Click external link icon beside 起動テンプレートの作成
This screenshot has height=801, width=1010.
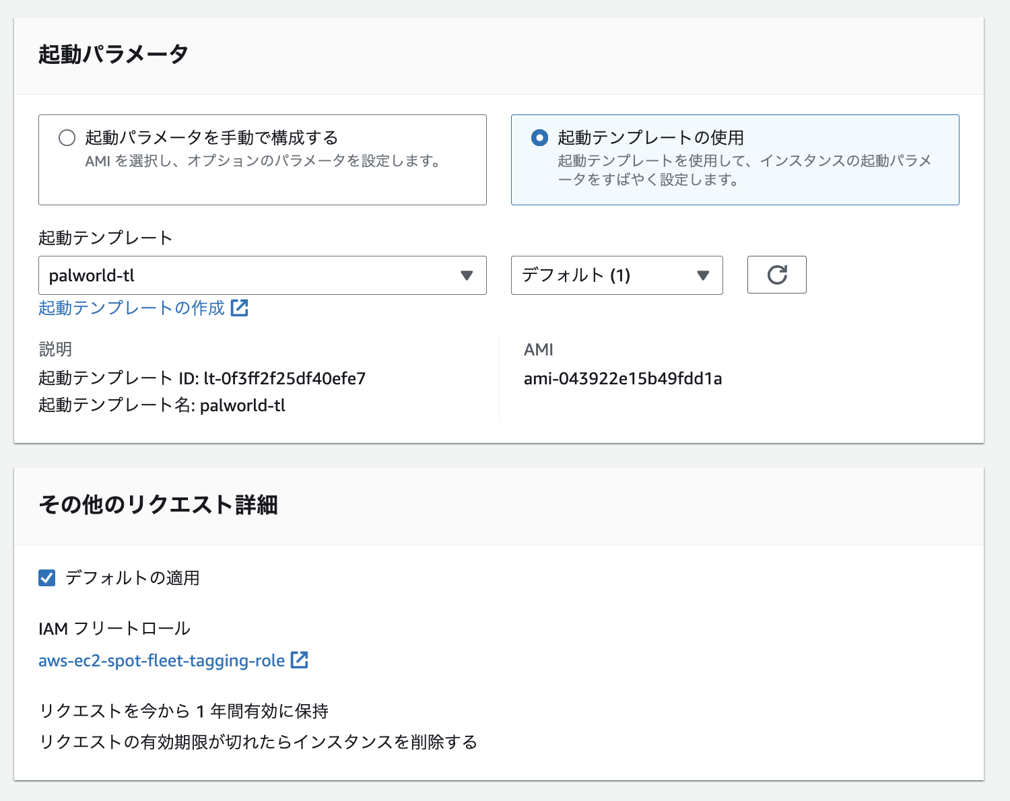240,308
